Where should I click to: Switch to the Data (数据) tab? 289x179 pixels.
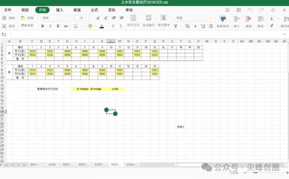click(77, 10)
